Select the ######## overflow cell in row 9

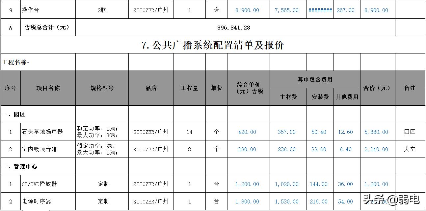[x=320, y=10]
